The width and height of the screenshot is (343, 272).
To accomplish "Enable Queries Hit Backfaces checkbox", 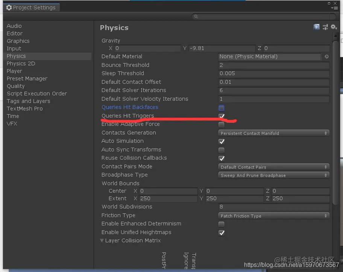I will [222, 108].
